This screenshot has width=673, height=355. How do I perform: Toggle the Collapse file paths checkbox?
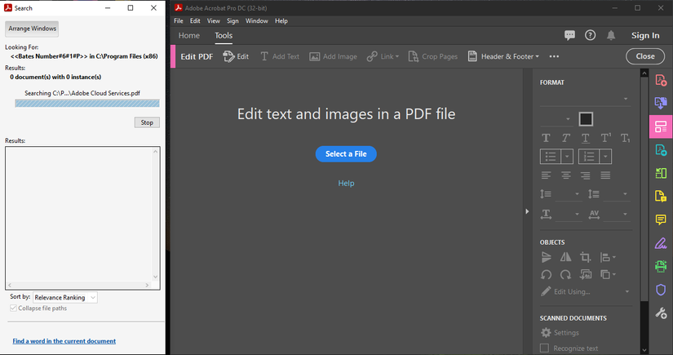coord(14,308)
